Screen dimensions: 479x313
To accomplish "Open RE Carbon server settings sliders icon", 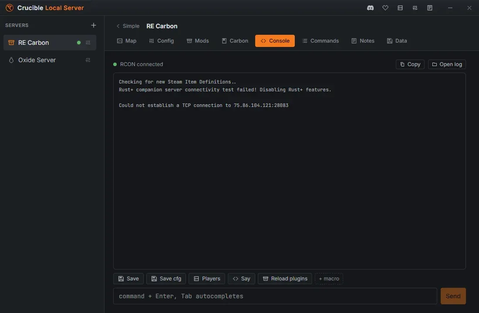I will (x=88, y=43).
